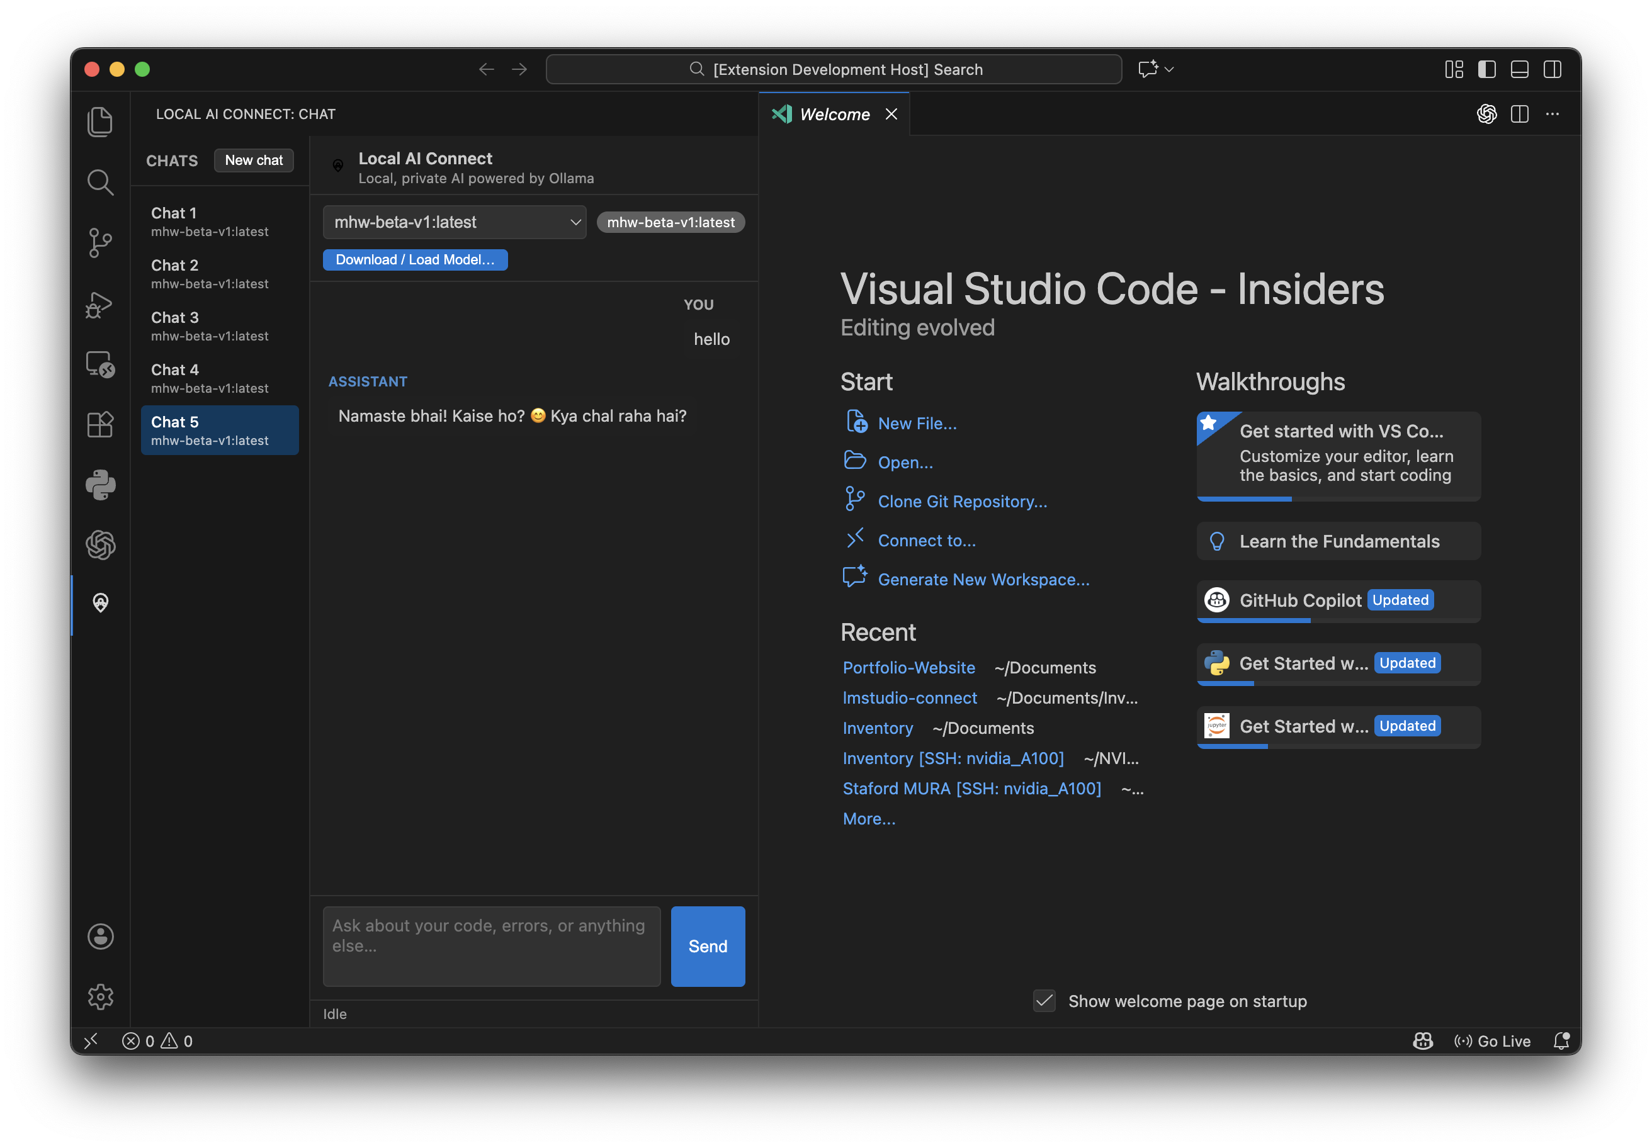Open the editor More Actions ellipsis menu
This screenshot has width=1652, height=1148.
tap(1552, 114)
